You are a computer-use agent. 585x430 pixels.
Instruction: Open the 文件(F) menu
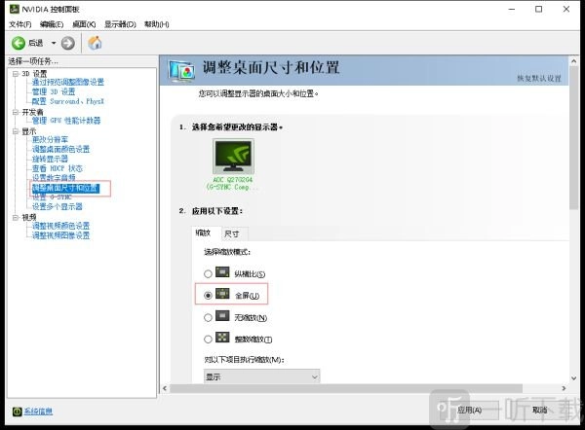click(x=20, y=23)
